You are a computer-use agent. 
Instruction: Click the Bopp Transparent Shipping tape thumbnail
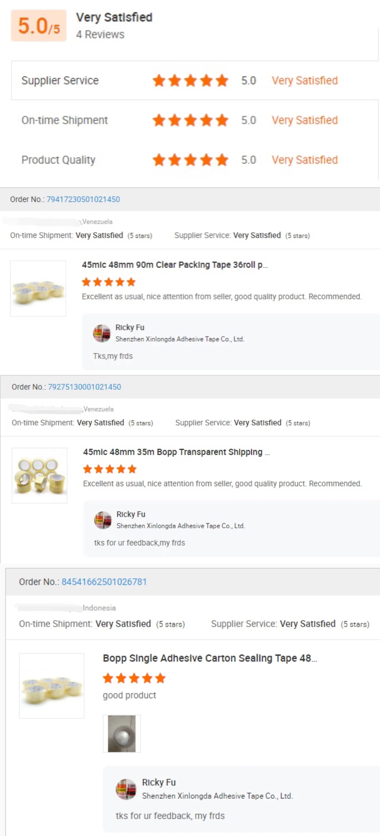(39, 475)
